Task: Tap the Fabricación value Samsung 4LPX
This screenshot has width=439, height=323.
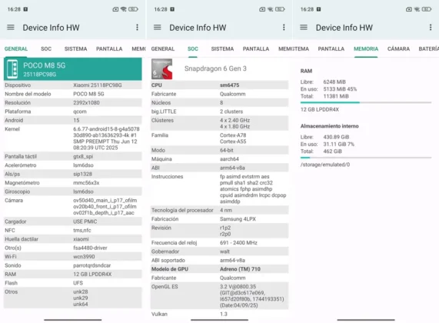Action: pyautogui.click(x=238, y=218)
